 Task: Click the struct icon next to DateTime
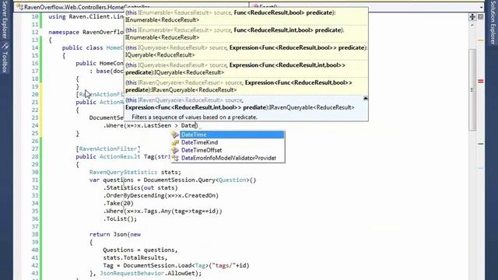(x=175, y=135)
